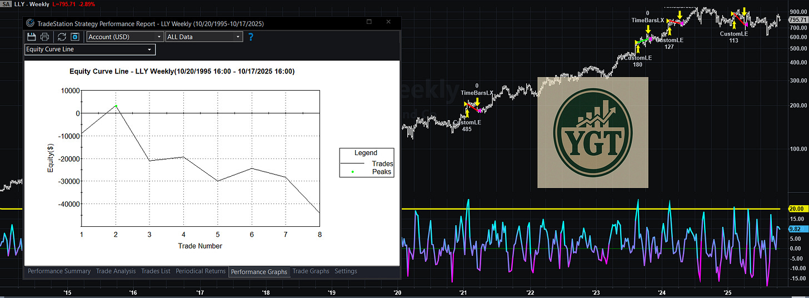Expand the ALL Data dropdown
The height and width of the screenshot is (298, 809).
coord(204,37)
